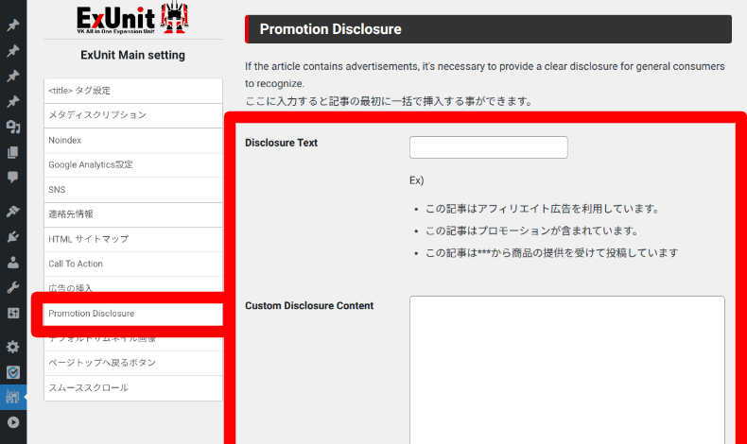Viewport: 747px width, 444px height.
Task: Open the Media library sidebar icon
Action: (13, 127)
